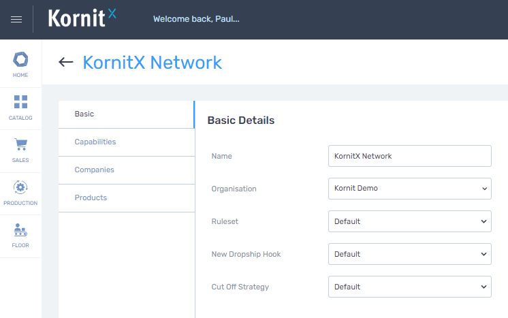Open the Organisation dropdown
The image size is (508, 318).
click(x=409, y=189)
